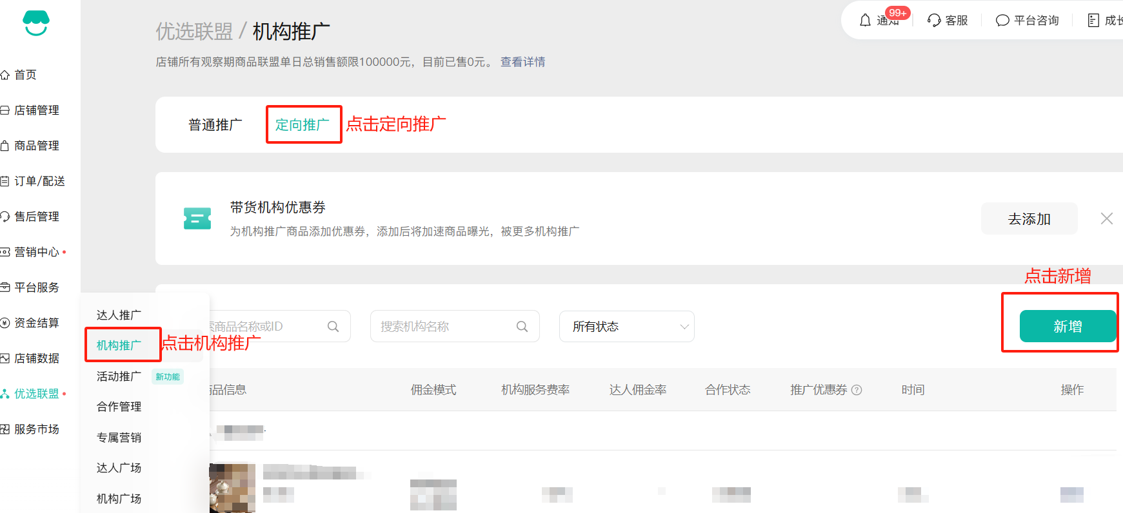The height and width of the screenshot is (513, 1123).
Task: Click the platform consultation chat icon
Action: coord(1002,21)
